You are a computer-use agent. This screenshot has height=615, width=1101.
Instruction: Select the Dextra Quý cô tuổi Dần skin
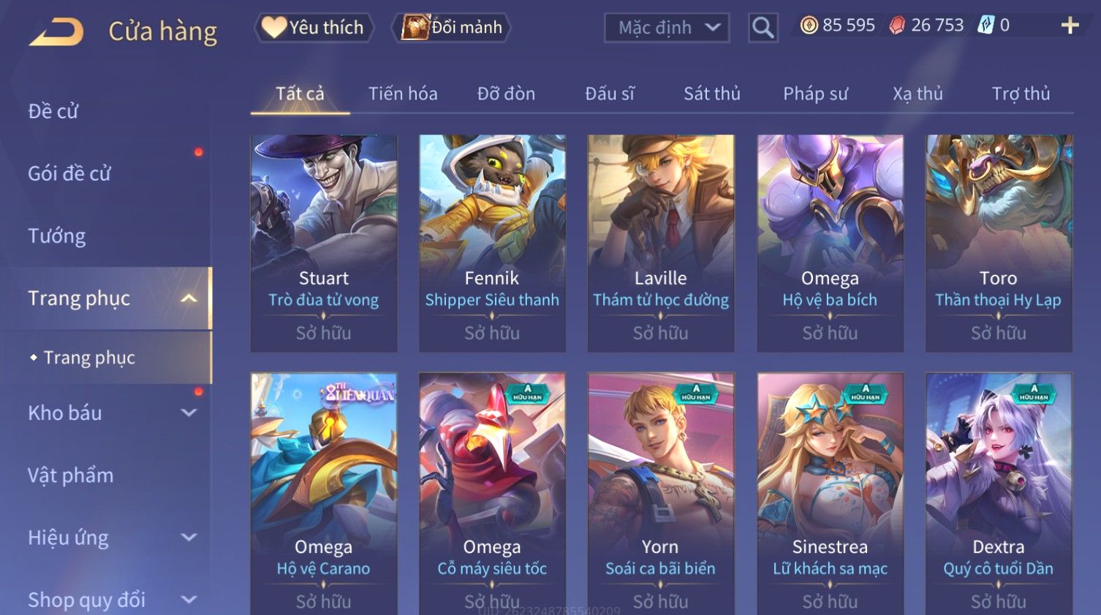click(x=999, y=494)
